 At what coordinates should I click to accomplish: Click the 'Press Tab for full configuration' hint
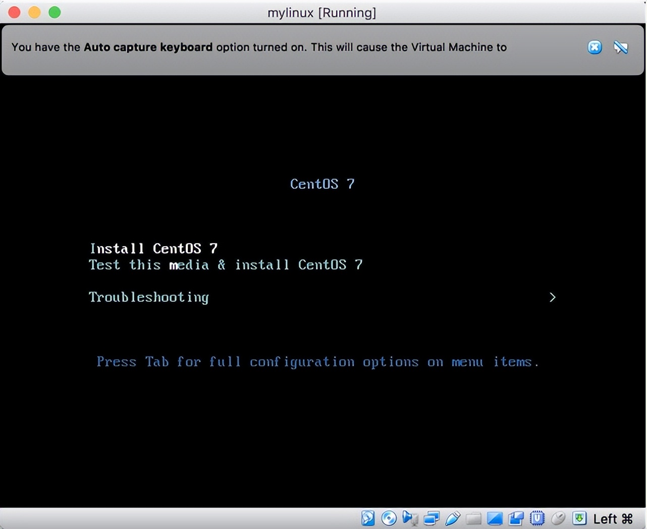pos(317,362)
